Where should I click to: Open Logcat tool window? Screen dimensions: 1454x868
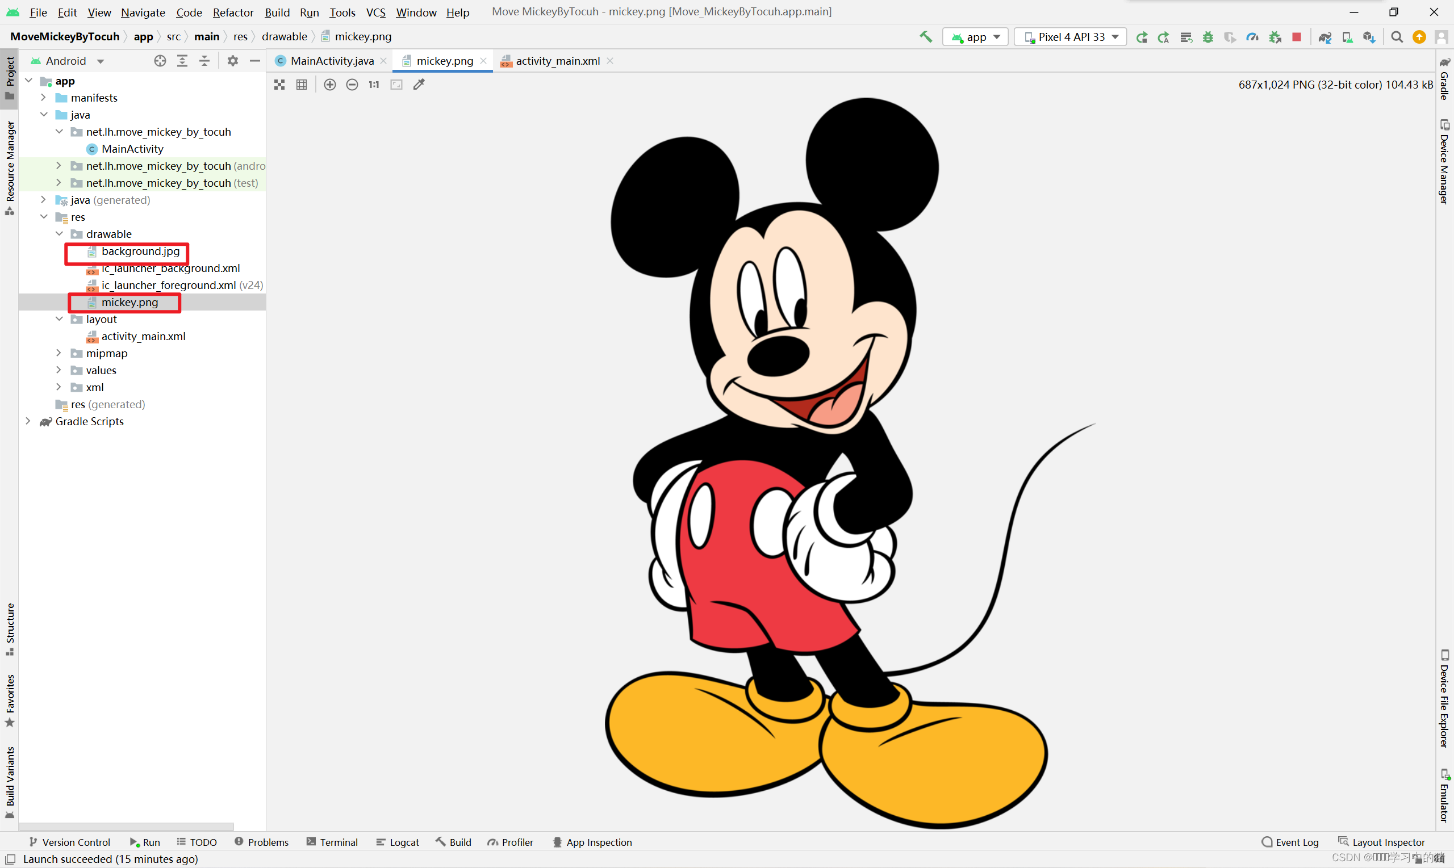(x=398, y=842)
